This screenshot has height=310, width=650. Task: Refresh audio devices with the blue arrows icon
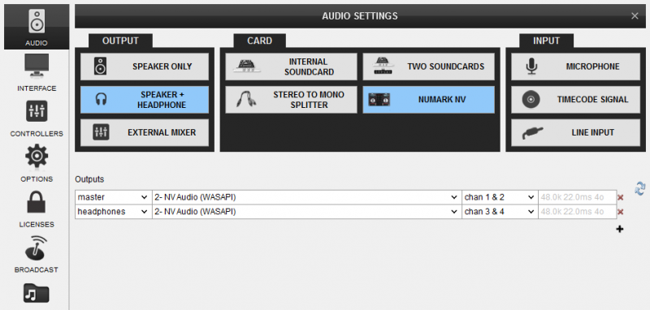pos(639,188)
